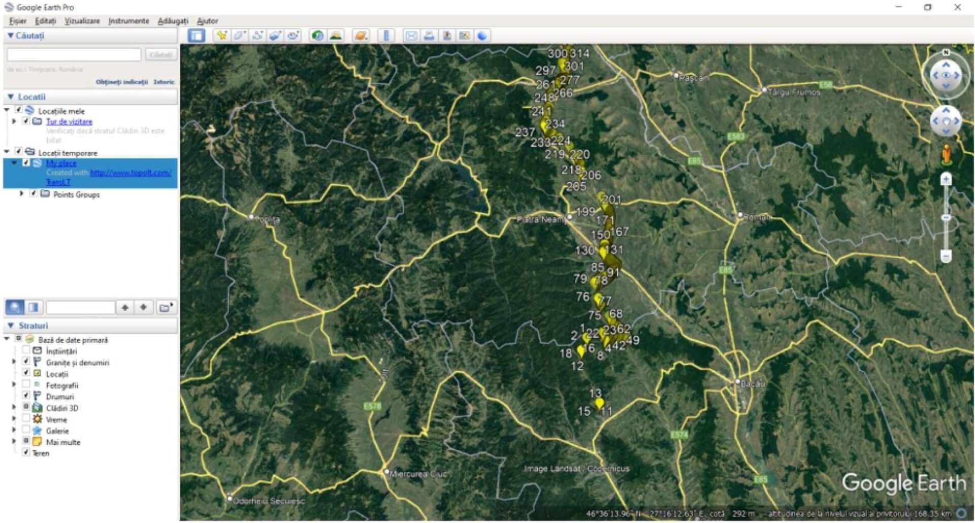975x523 pixels.
Task: Toggle Teren layer checkbox
Action: tap(26, 452)
